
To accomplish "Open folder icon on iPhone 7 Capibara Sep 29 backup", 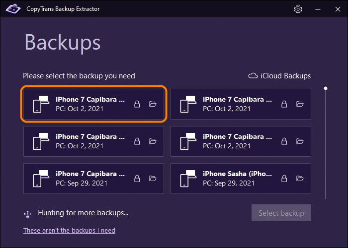I will (x=153, y=179).
